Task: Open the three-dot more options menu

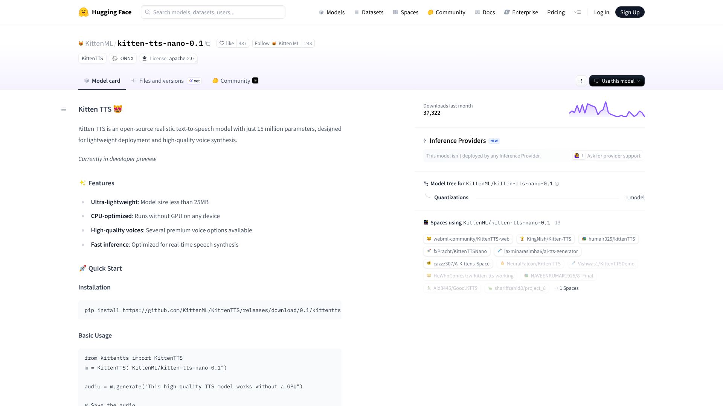Action: (581, 81)
